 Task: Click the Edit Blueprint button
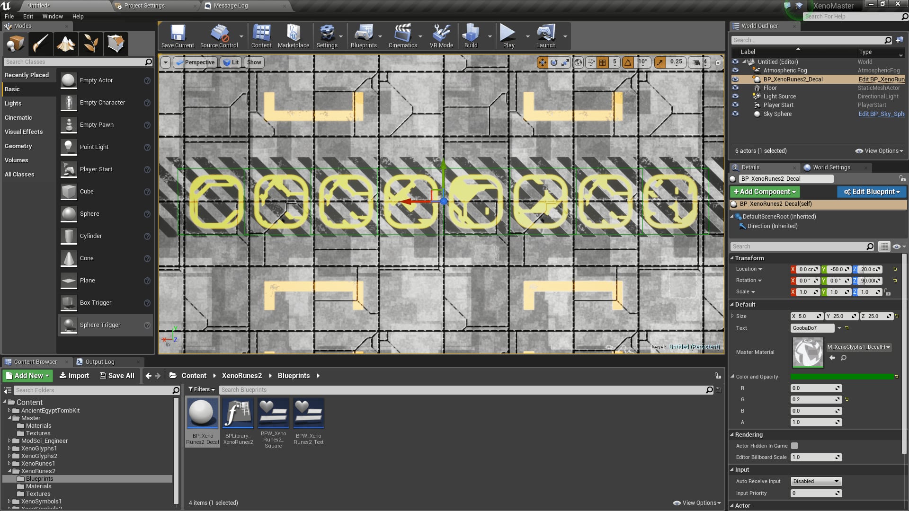872,192
